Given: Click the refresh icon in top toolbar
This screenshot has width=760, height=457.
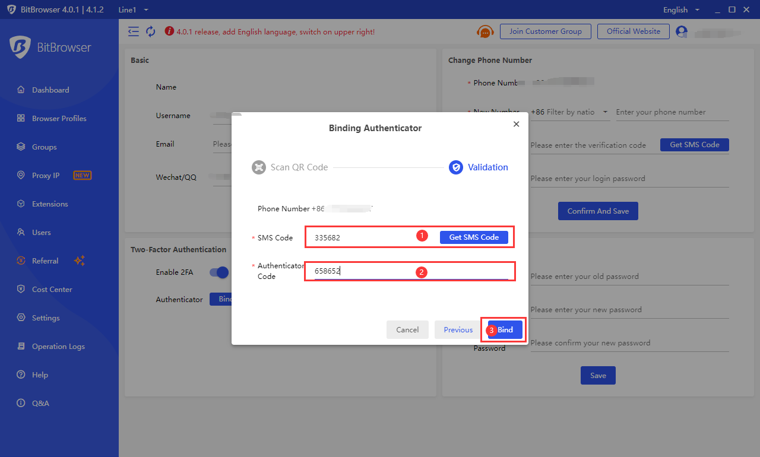Looking at the screenshot, I should pos(151,31).
